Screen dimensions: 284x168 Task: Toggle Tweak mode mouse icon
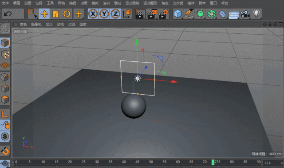[5, 125]
